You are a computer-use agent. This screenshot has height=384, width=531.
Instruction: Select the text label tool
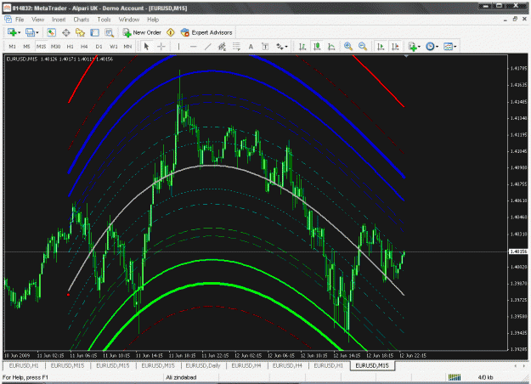265,47
